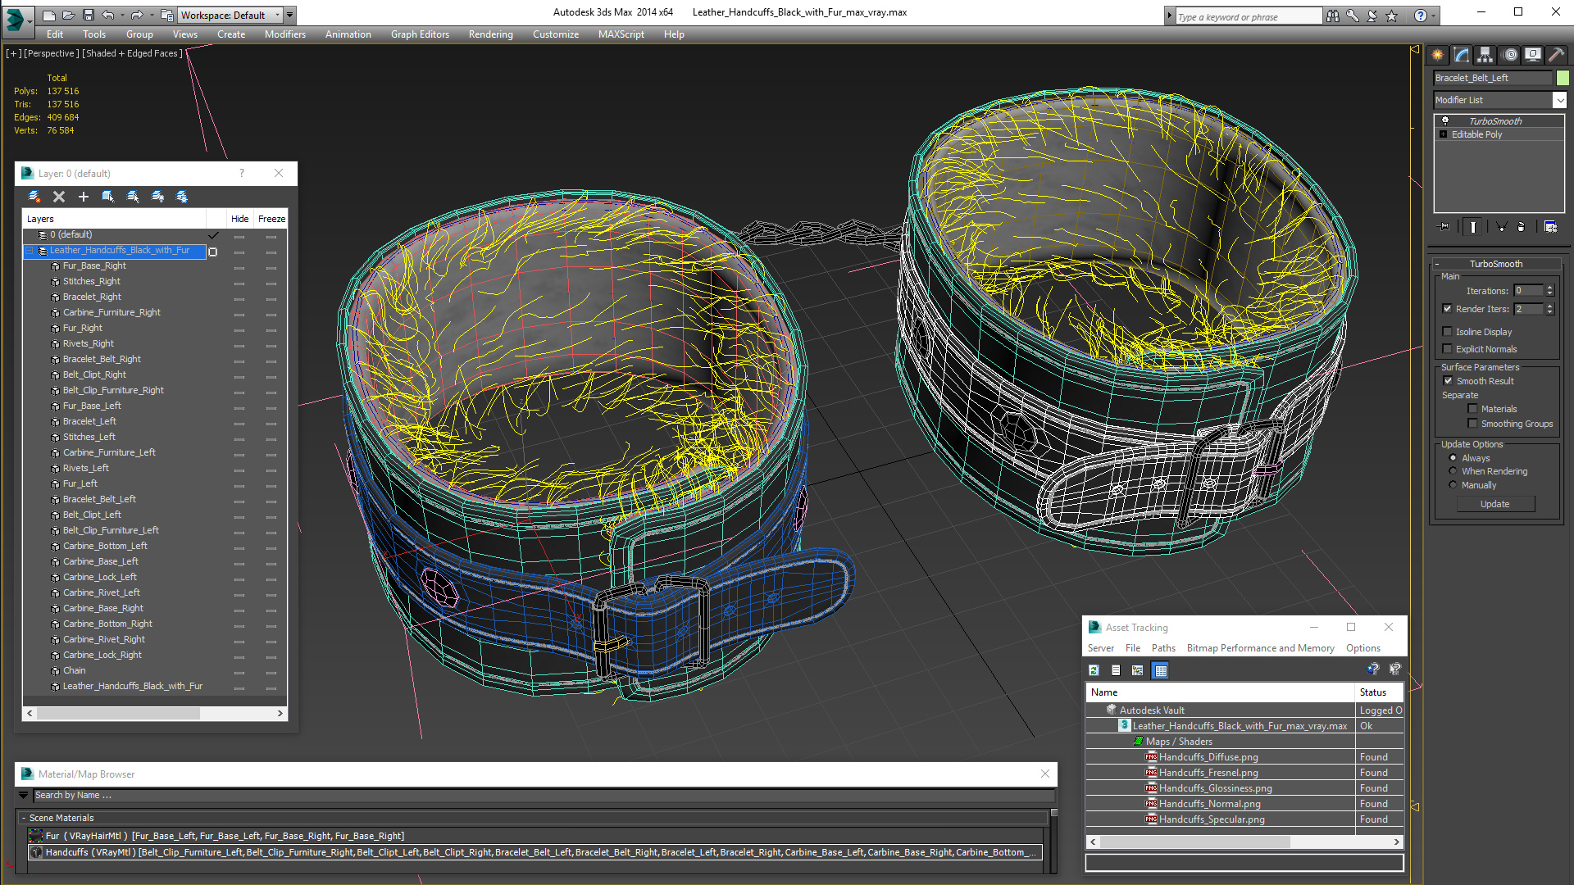Click the TurboSmooth Update button
The width and height of the screenshot is (1574, 885).
(x=1494, y=504)
